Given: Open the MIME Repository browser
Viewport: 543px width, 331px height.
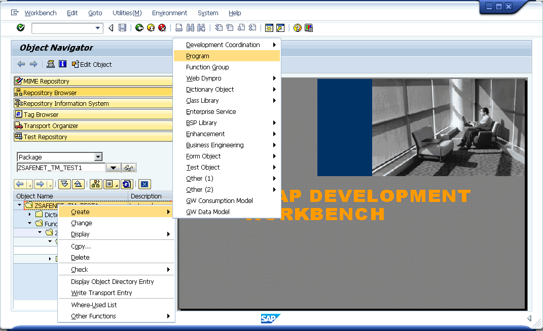Looking at the screenshot, I should [x=93, y=81].
